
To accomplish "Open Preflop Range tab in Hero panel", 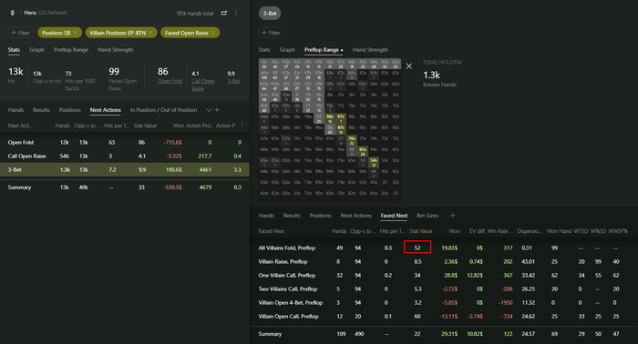I will coord(71,49).
